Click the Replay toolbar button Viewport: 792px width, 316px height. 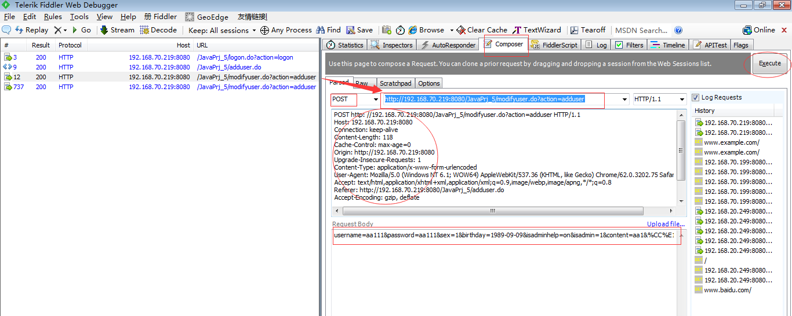[32, 30]
